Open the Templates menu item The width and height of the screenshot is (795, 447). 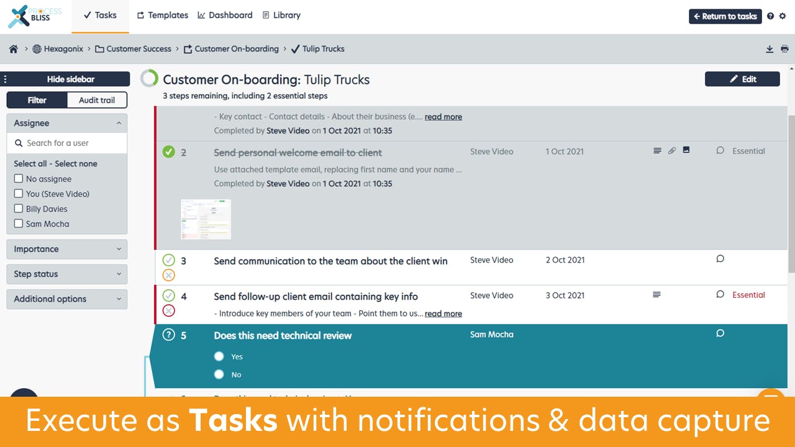click(162, 16)
